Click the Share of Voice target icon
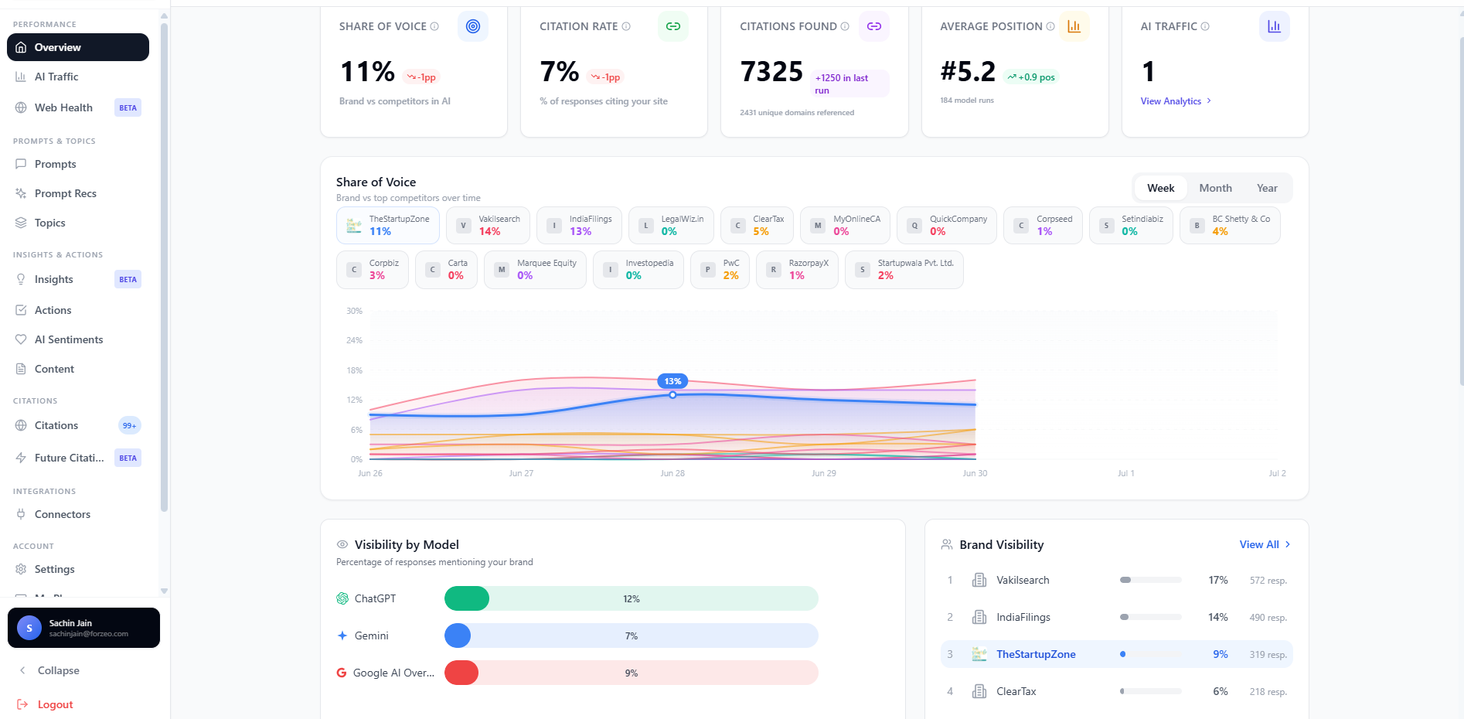This screenshot has width=1464, height=719. (x=473, y=26)
